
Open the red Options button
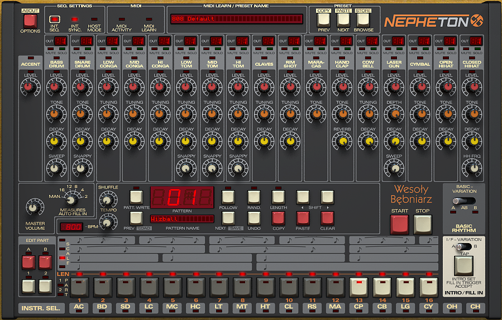[30, 21]
